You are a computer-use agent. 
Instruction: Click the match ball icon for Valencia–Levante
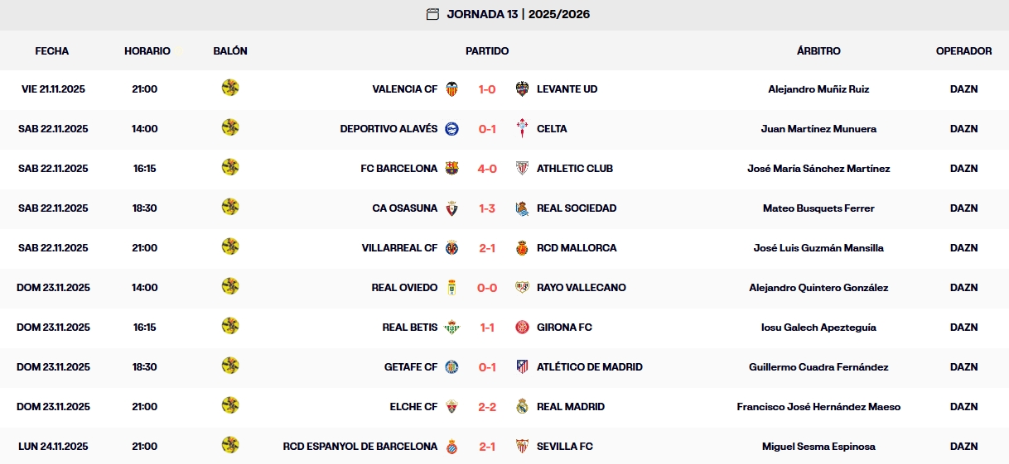click(x=230, y=88)
